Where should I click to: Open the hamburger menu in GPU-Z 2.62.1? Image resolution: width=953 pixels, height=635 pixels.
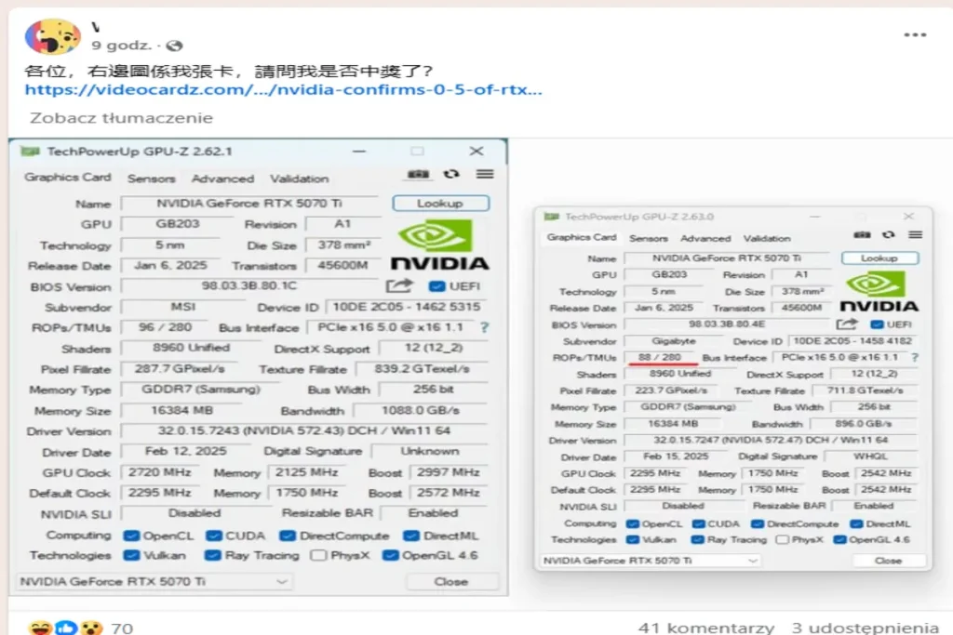485,174
